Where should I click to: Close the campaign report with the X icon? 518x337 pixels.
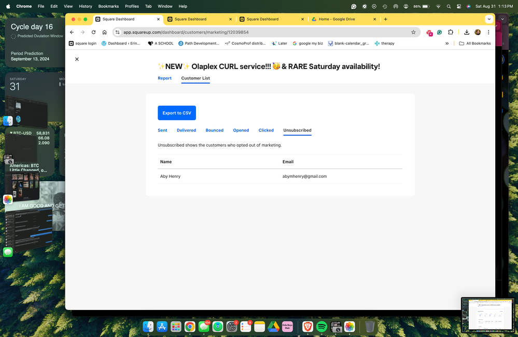pyautogui.click(x=77, y=59)
